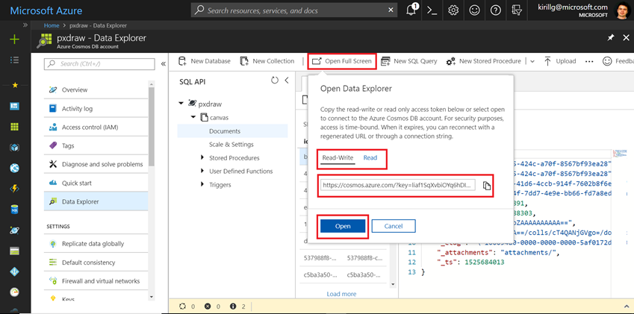
Task: Expand User Defined Functions node
Action: click(202, 171)
